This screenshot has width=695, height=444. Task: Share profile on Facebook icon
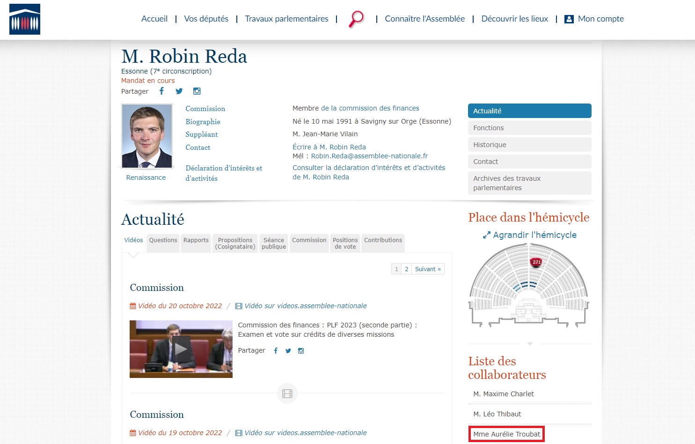coord(161,91)
